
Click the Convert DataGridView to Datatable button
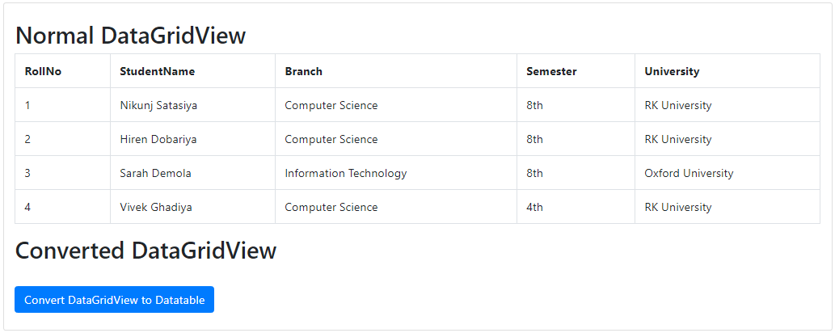(114, 300)
